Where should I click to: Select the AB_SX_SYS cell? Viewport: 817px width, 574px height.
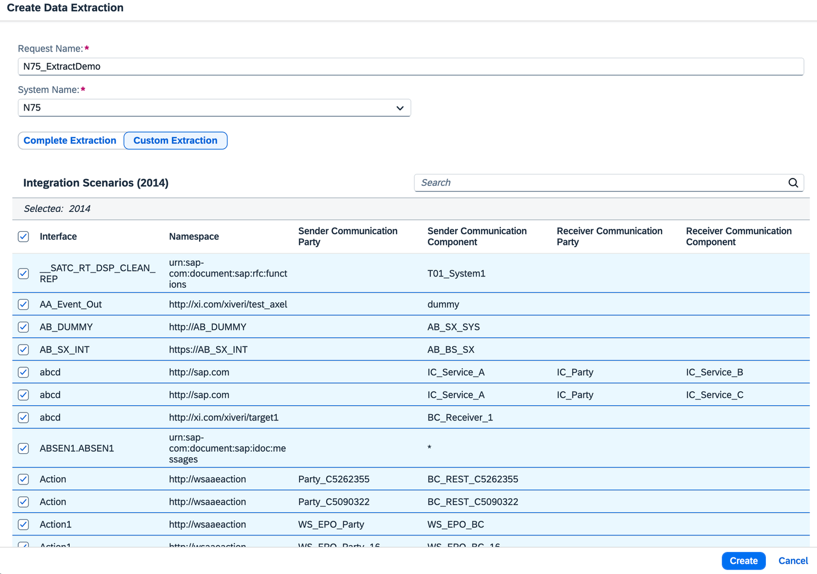point(454,327)
